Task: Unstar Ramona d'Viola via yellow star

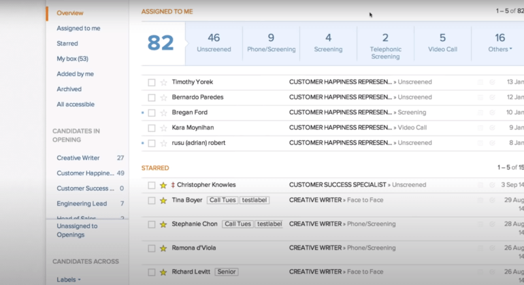Action: pos(163,248)
